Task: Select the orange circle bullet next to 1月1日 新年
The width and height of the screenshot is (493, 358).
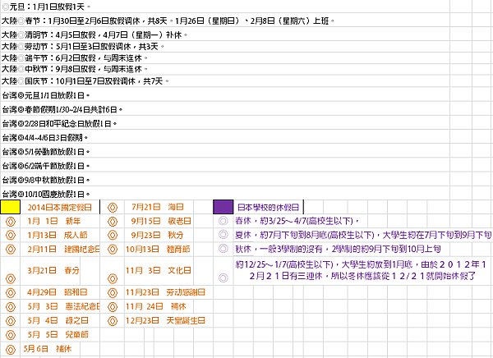Action: (x=11, y=221)
